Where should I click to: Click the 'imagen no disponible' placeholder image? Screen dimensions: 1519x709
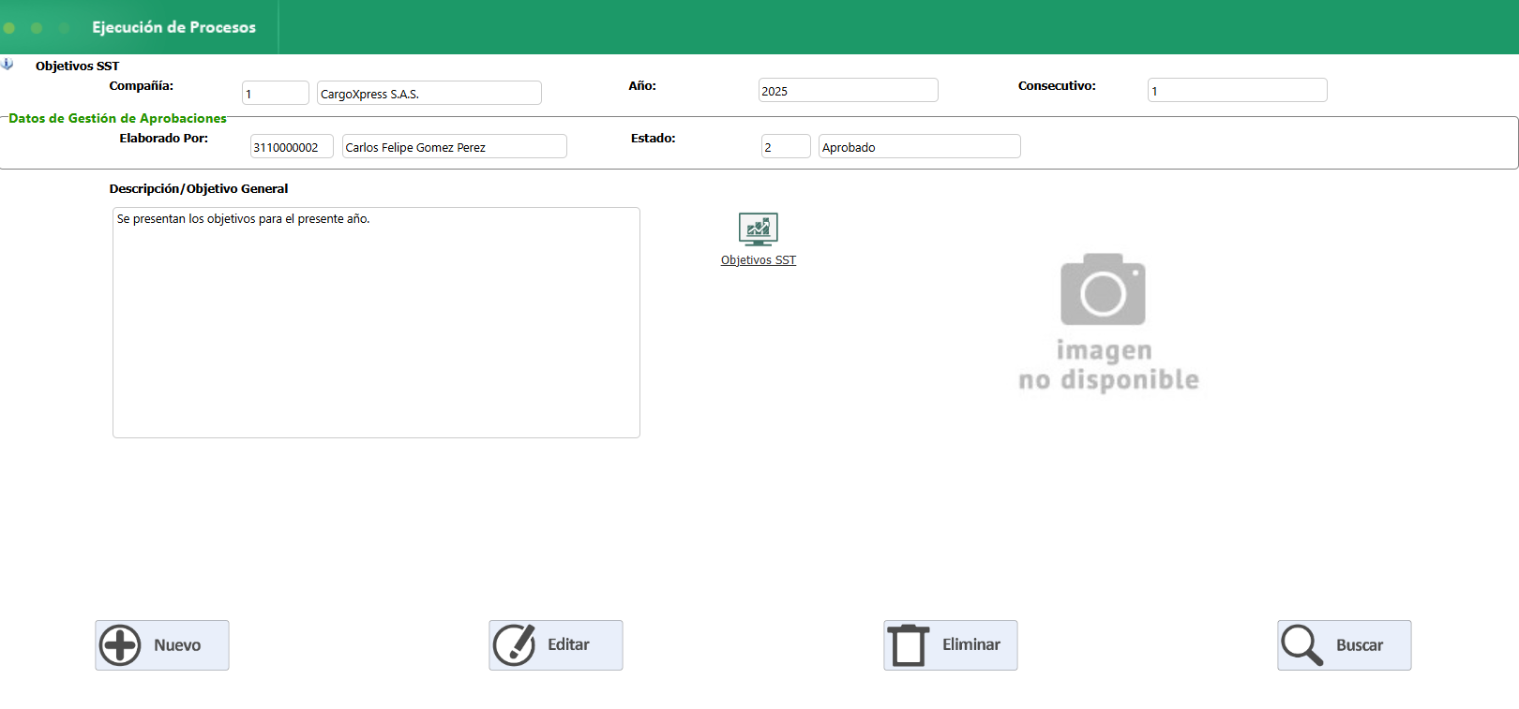click(x=1108, y=321)
